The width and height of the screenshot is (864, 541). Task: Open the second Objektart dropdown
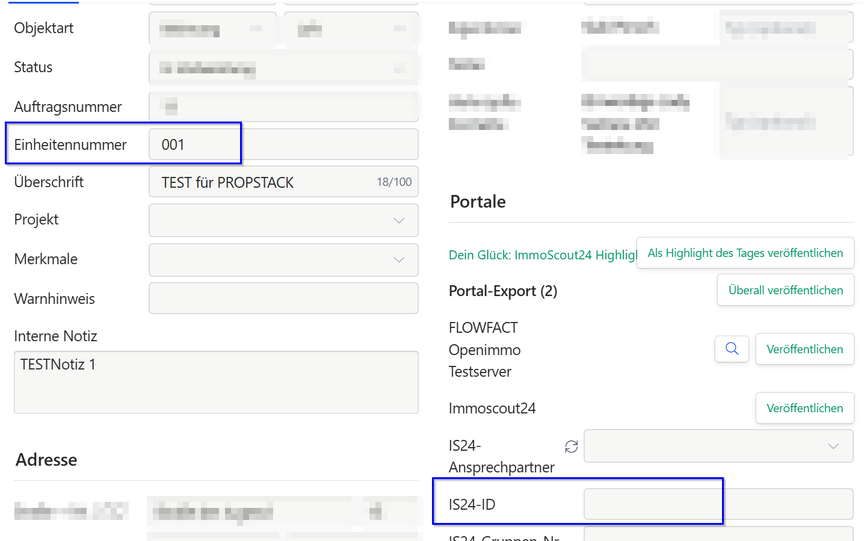351,28
